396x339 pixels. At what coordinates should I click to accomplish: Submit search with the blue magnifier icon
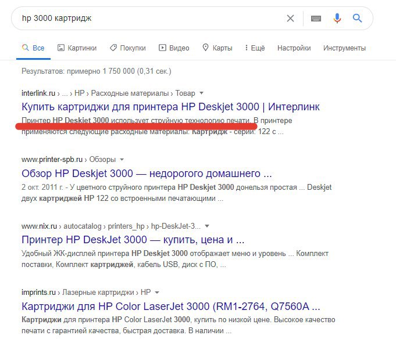coord(357,18)
